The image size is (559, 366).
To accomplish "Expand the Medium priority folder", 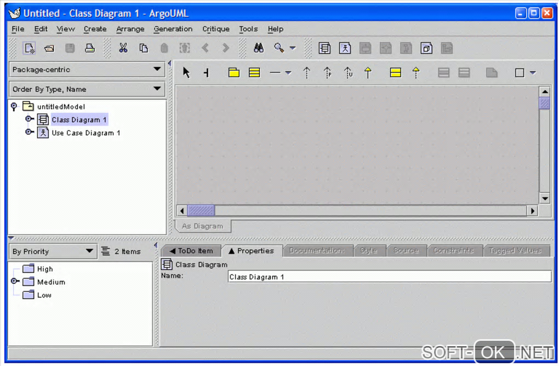I will [15, 281].
